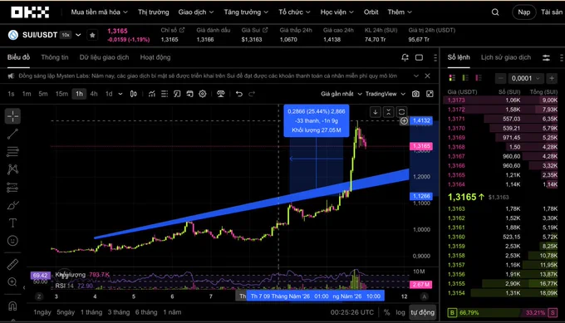Set chart range to 1 tháng
Screen dimensions: 565x323
pos(91,312)
